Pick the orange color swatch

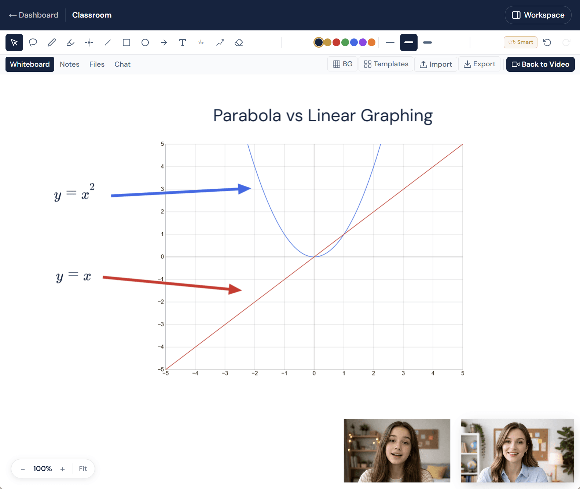pyautogui.click(x=371, y=42)
